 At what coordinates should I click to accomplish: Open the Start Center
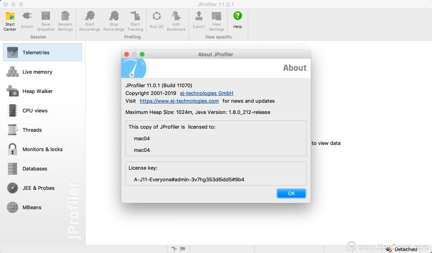point(10,21)
